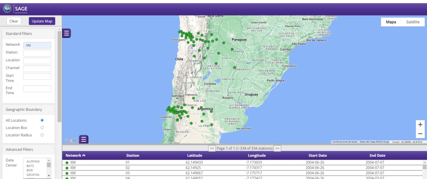Screen dimensions: 427x179
Task: Click the Station filter input field
Action: pyautogui.click(x=37, y=53)
